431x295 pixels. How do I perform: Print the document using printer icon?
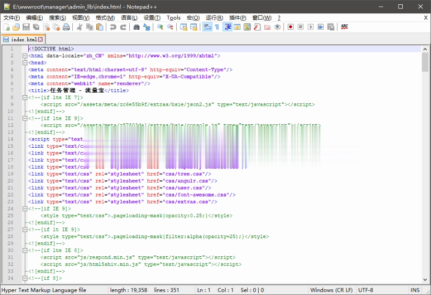click(66, 27)
